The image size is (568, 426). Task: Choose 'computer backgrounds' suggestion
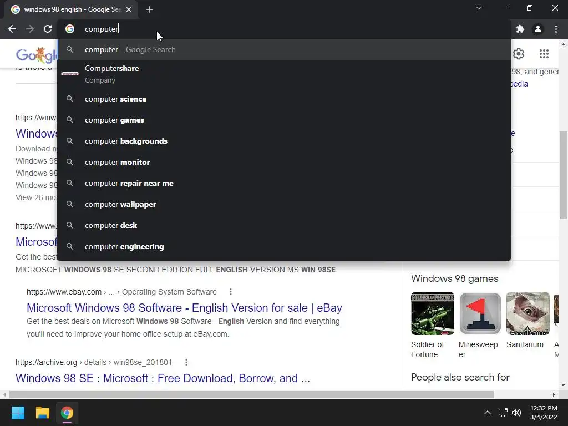(284, 141)
